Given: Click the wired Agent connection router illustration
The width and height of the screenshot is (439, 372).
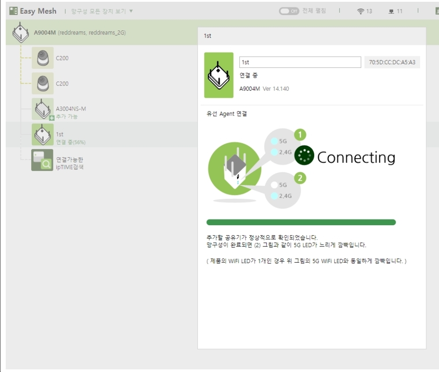Looking at the screenshot, I should [x=234, y=168].
